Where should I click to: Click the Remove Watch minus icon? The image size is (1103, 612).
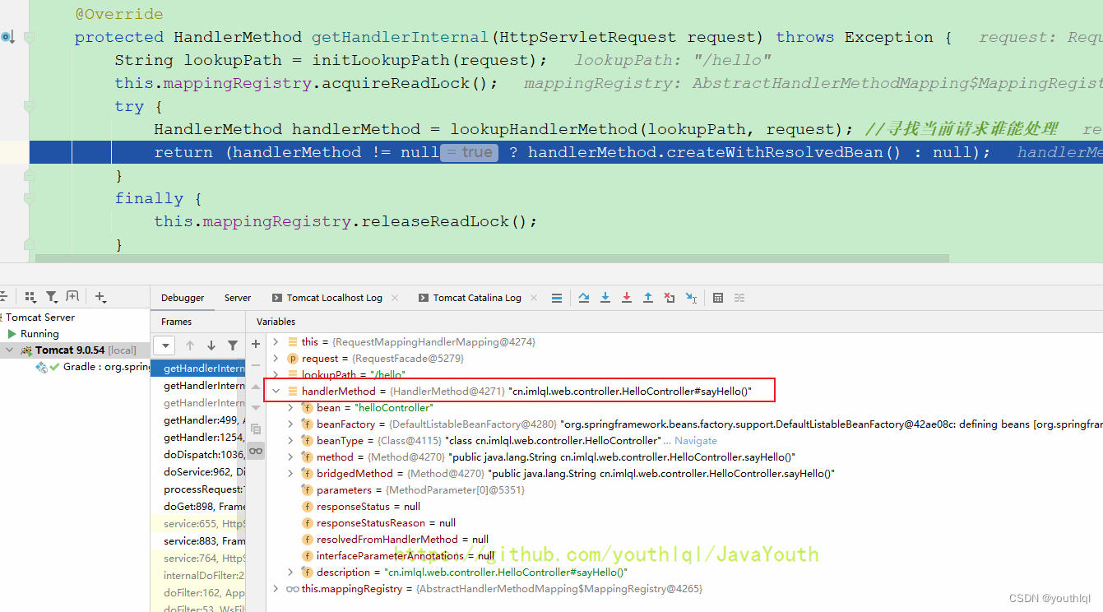(256, 364)
